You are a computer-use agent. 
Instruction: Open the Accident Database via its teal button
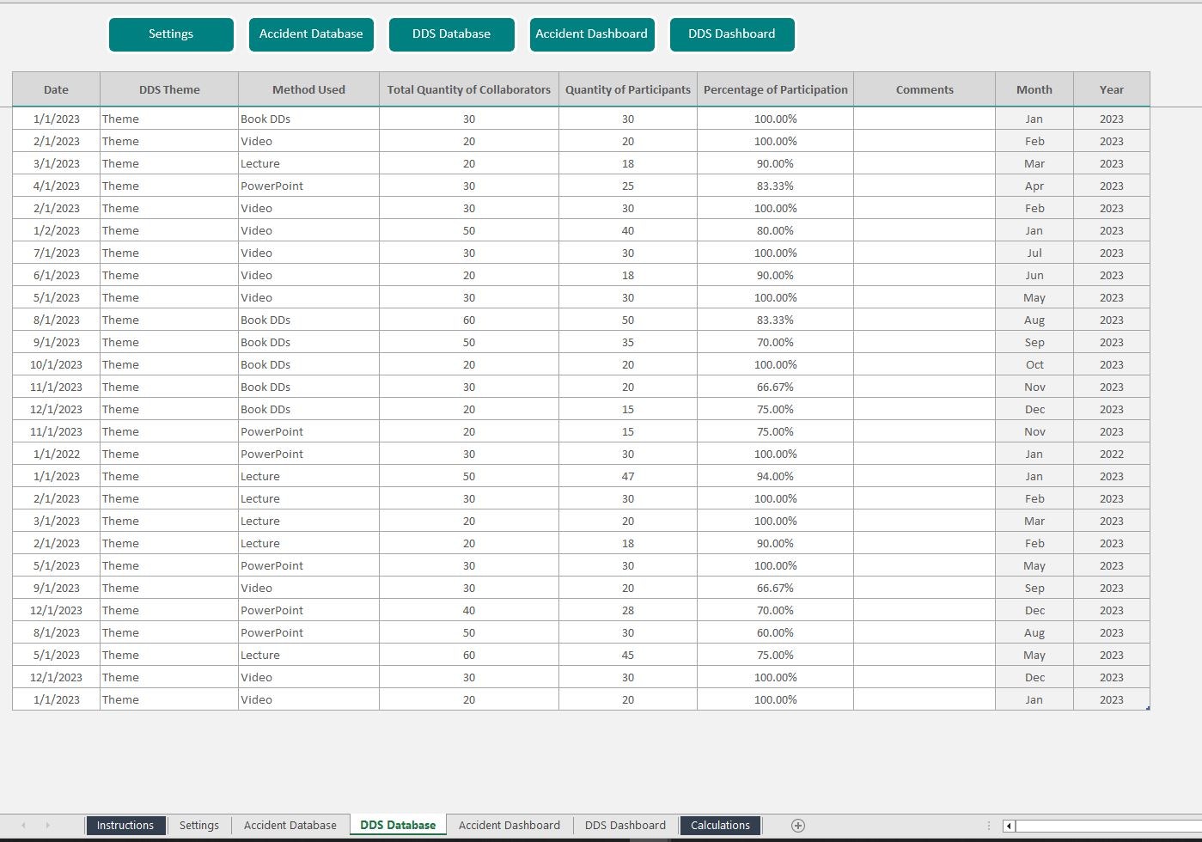(x=311, y=34)
